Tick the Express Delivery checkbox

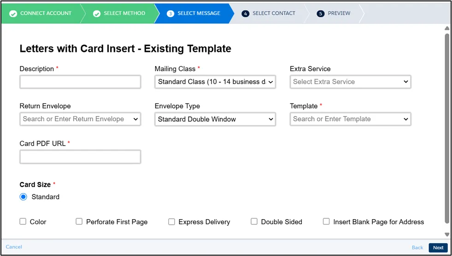pyautogui.click(x=171, y=222)
